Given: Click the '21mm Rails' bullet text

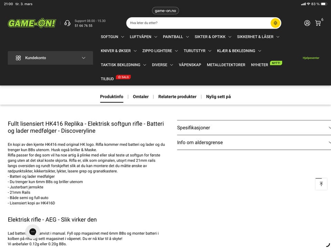Looking at the screenshot, I should click(19, 192).
